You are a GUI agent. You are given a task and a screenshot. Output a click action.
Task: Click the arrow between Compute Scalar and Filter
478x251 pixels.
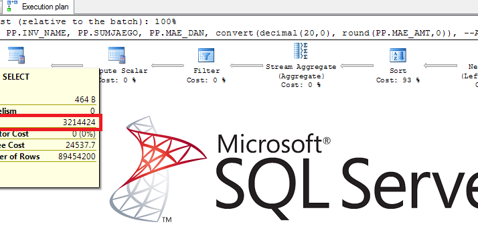tap(167, 66)
